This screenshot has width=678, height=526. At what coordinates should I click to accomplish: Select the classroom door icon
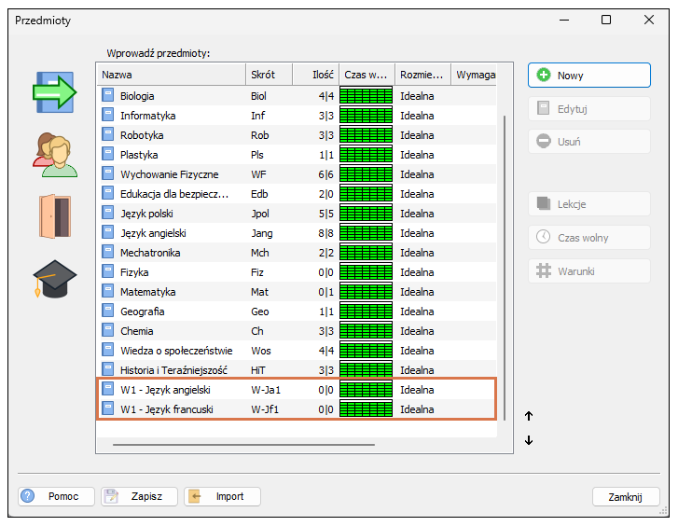[x=55, y=216]
